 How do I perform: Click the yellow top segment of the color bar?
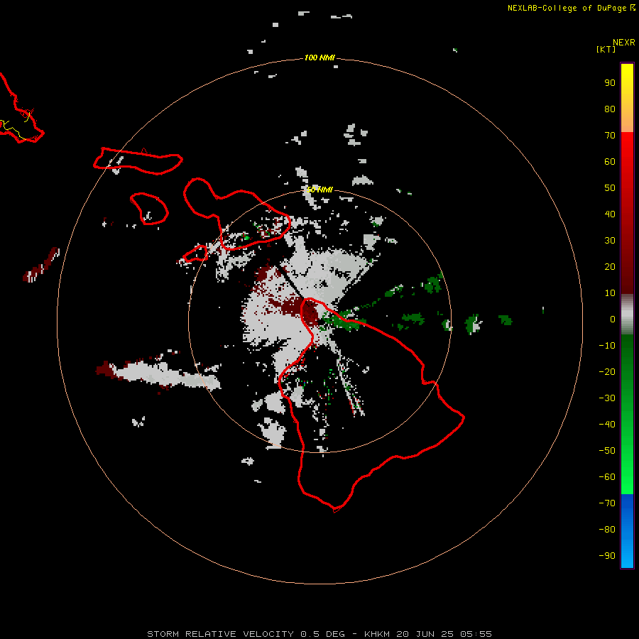tap(627, 98)
